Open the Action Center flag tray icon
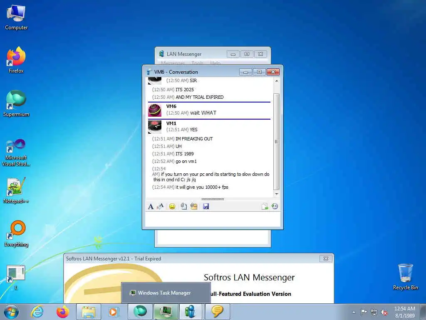The height and width of the screenshot is (320, 426). (x=364, y=312)
